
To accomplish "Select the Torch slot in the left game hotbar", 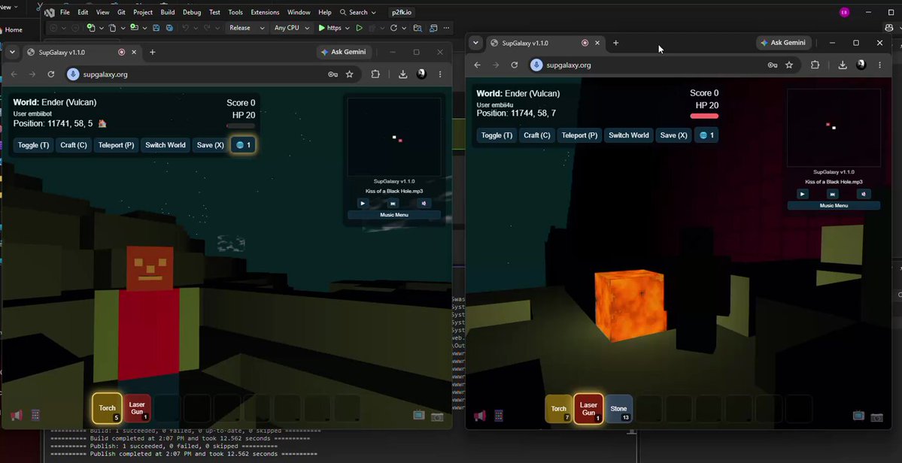I will 107,408.
